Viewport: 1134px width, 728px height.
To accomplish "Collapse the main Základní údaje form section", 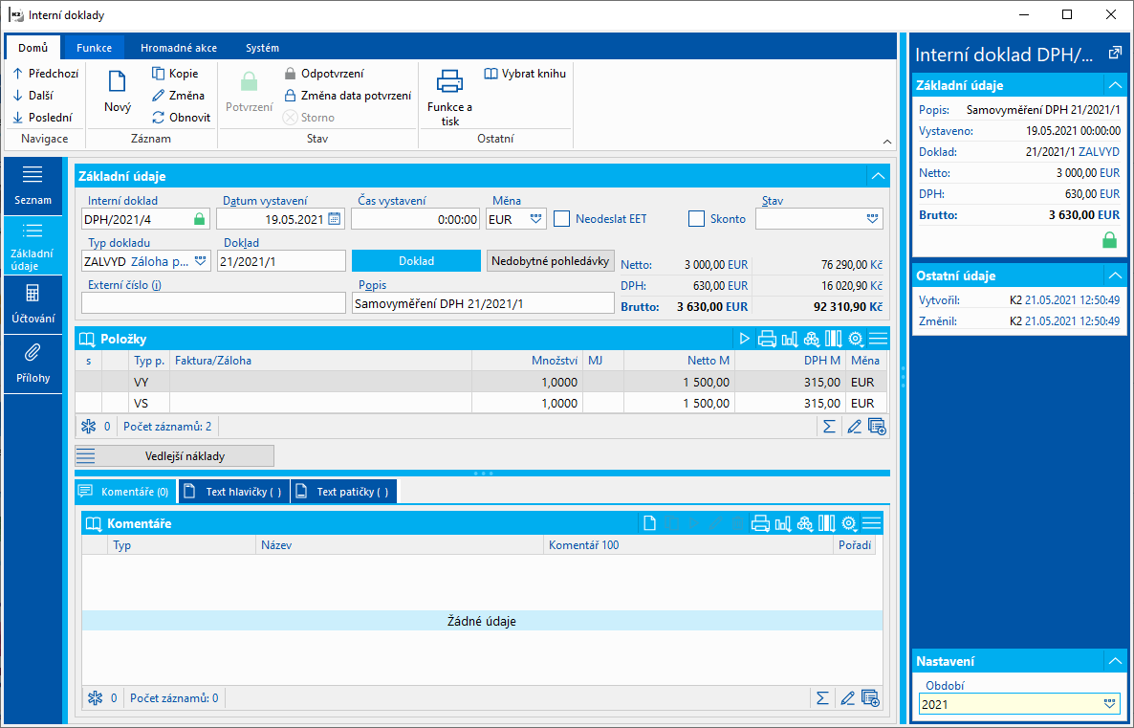I will click(x=878, y=176).
